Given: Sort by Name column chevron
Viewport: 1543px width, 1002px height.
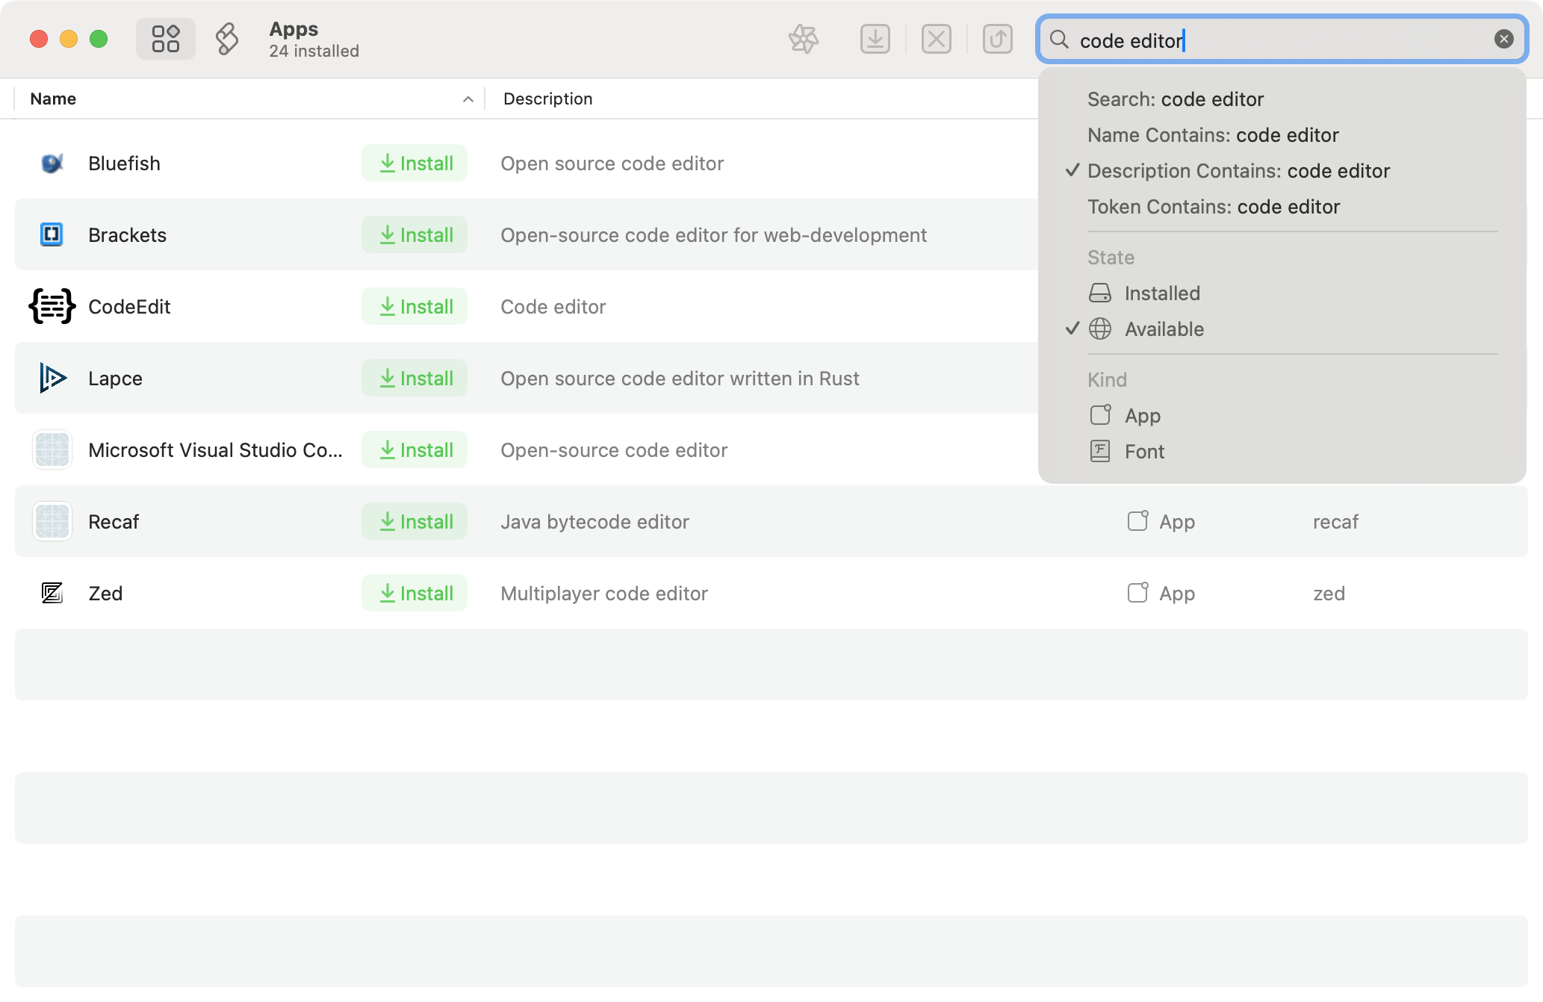Looking at the screenshot, I should [x=468, y=99].
